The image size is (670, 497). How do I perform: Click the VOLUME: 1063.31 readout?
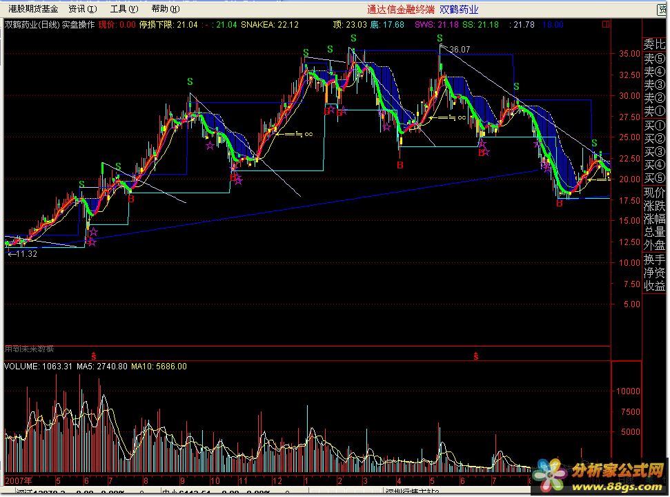point(38,367)
